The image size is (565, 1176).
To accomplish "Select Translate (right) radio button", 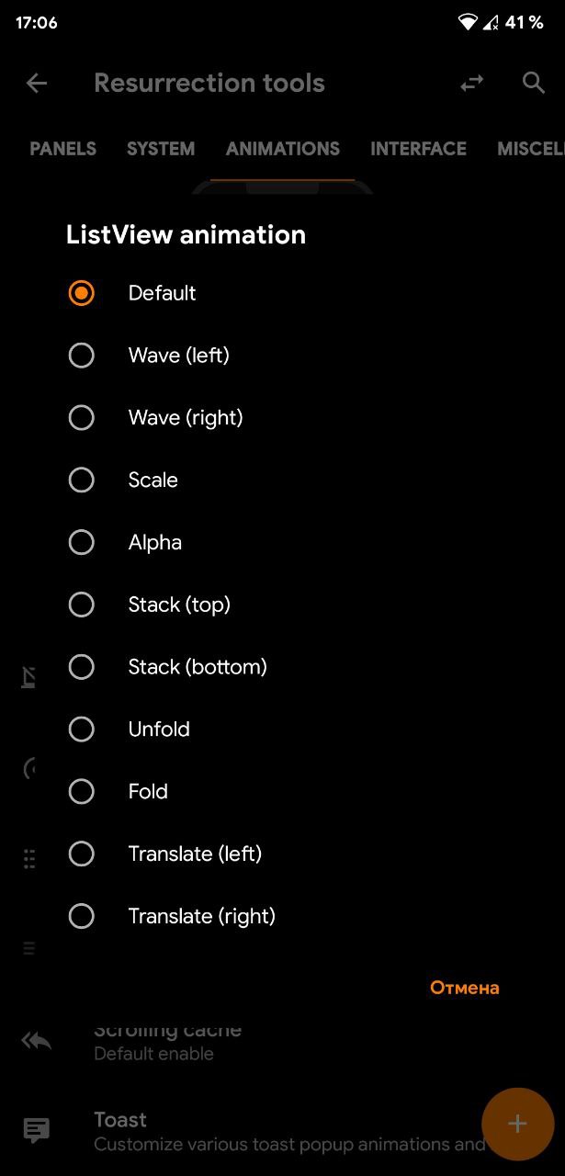I will [82, 916].
